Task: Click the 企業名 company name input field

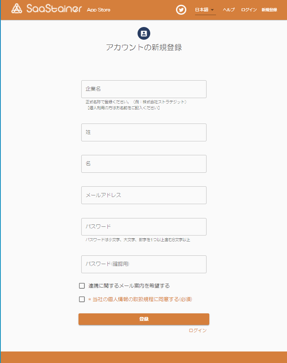Action: tap(143, 89)
